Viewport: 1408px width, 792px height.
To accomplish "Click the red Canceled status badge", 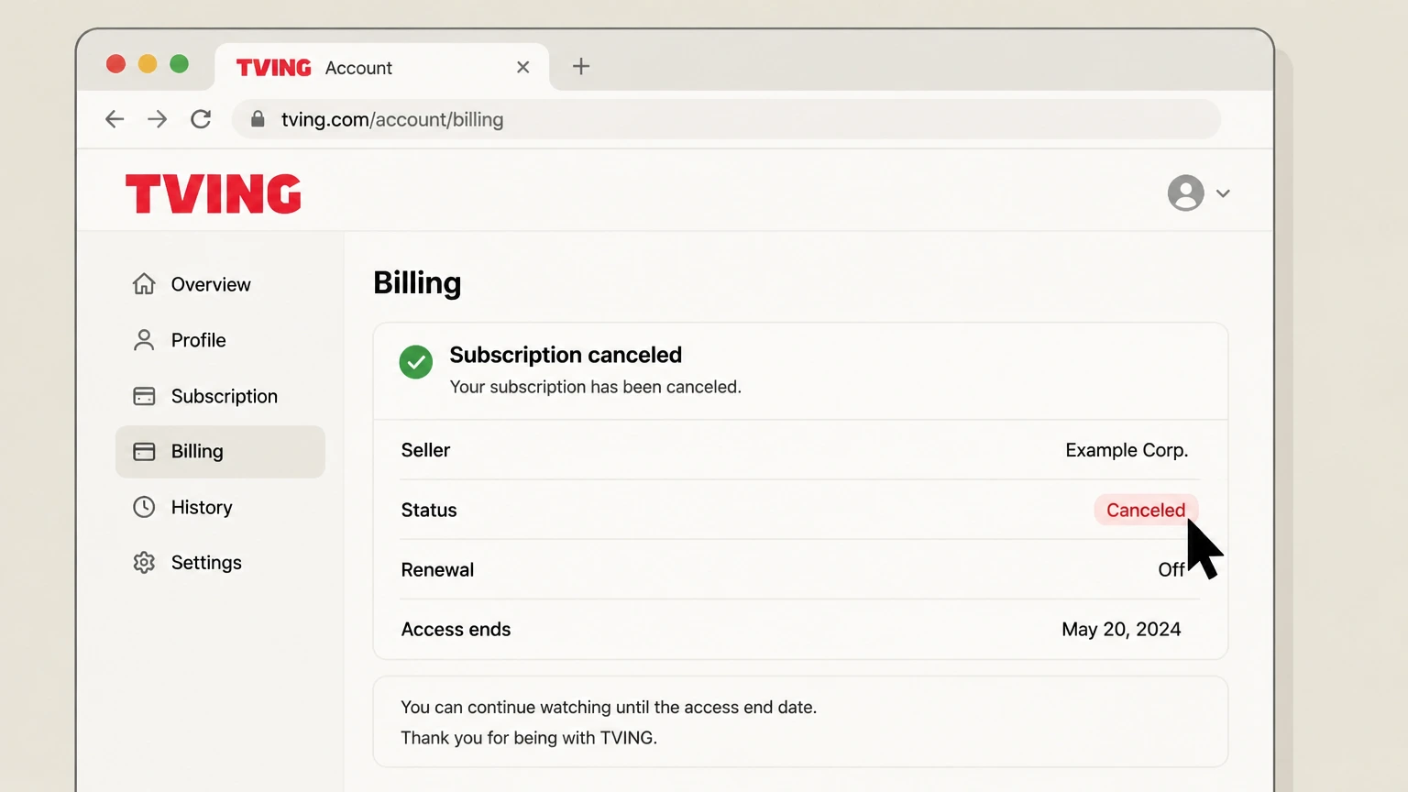I will 1146,510.
